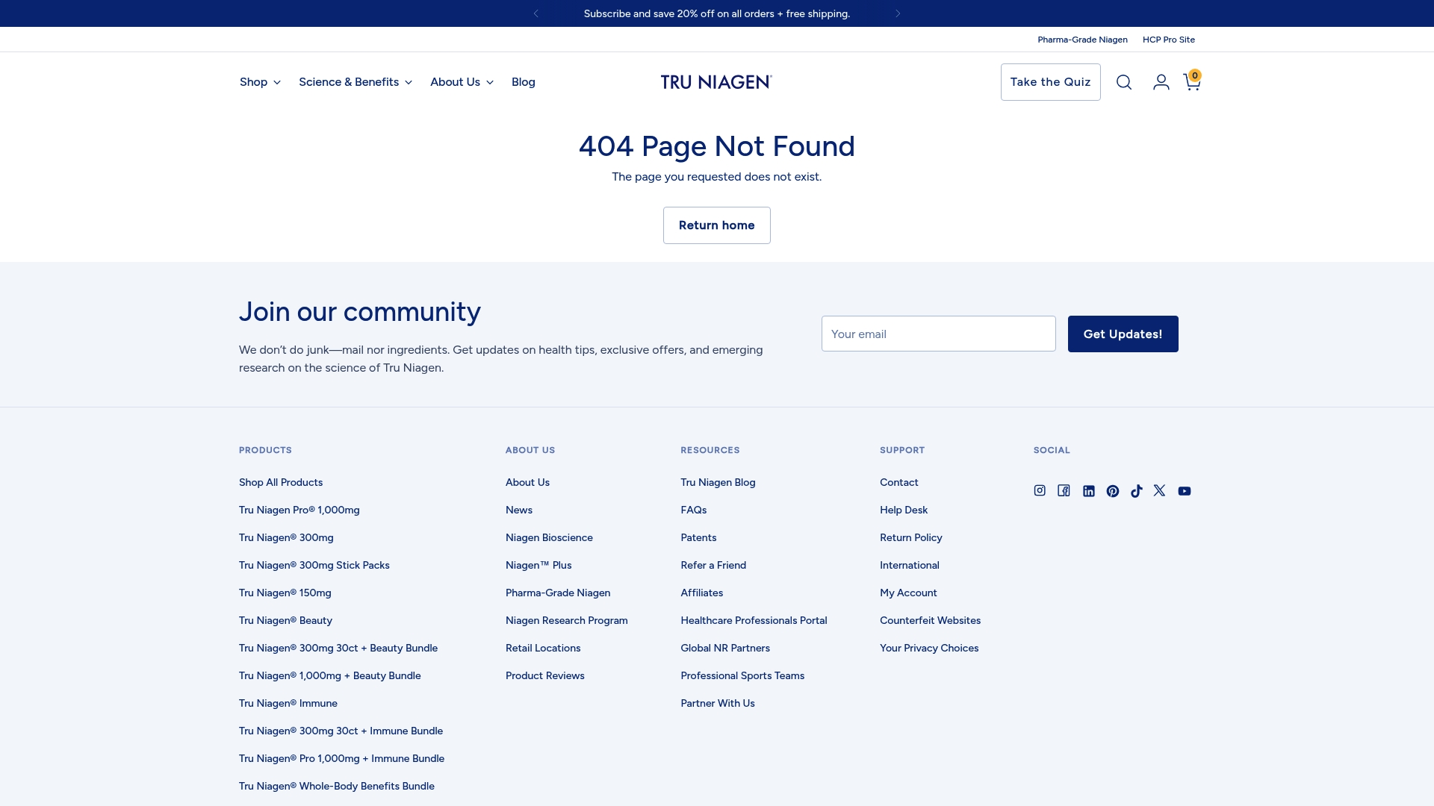This screenshot has width=1434, height=806.
Task: Visit the YouTube social icon
Action: [x=1185, y=491]
